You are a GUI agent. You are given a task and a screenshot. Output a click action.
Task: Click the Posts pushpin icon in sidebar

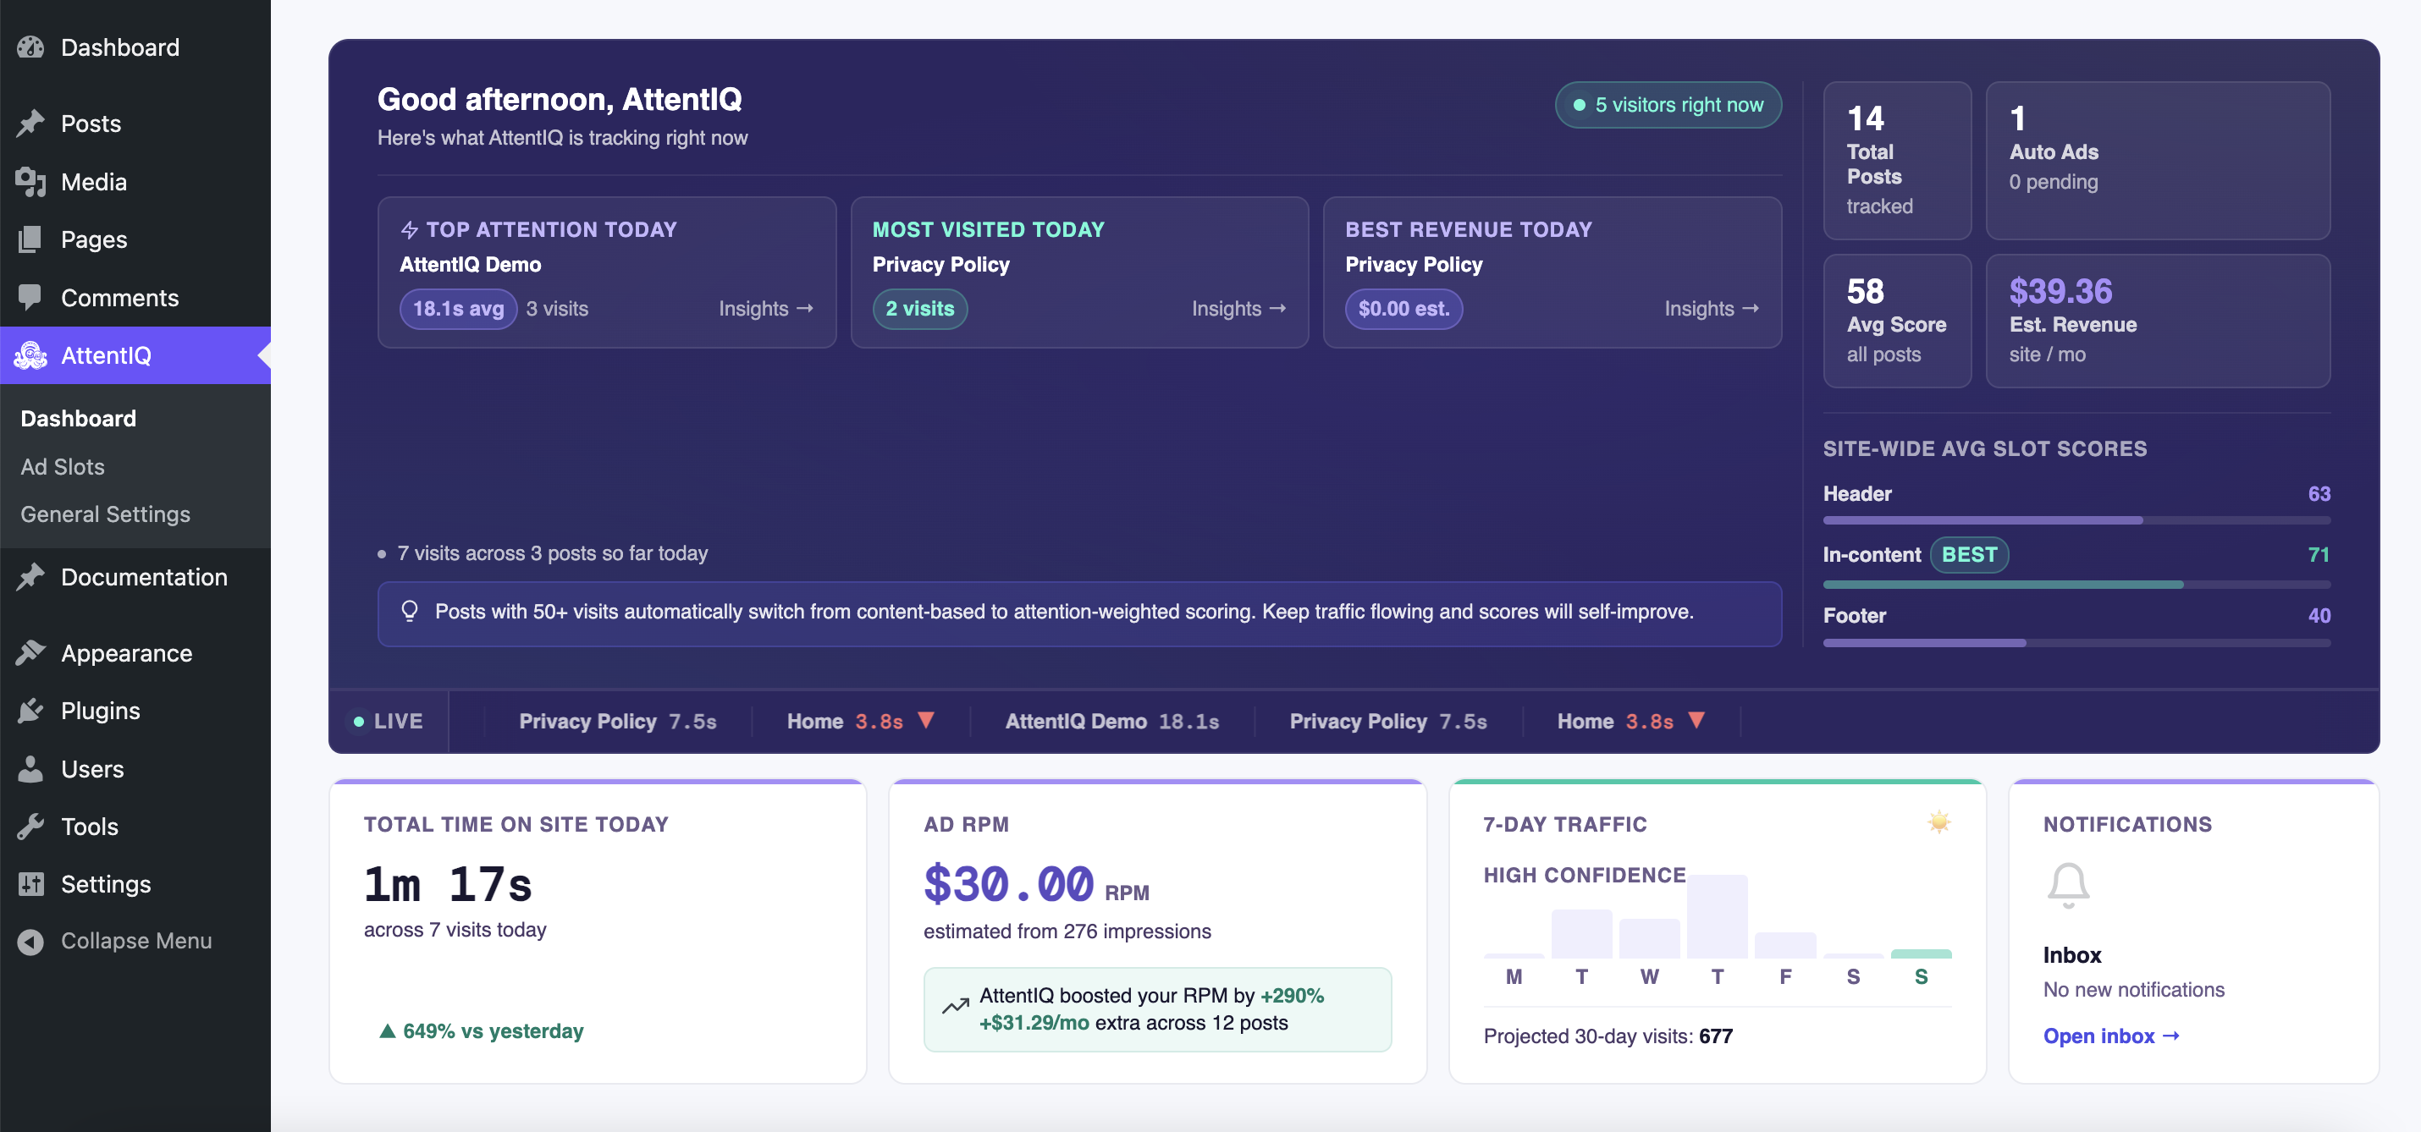point(31,123)
